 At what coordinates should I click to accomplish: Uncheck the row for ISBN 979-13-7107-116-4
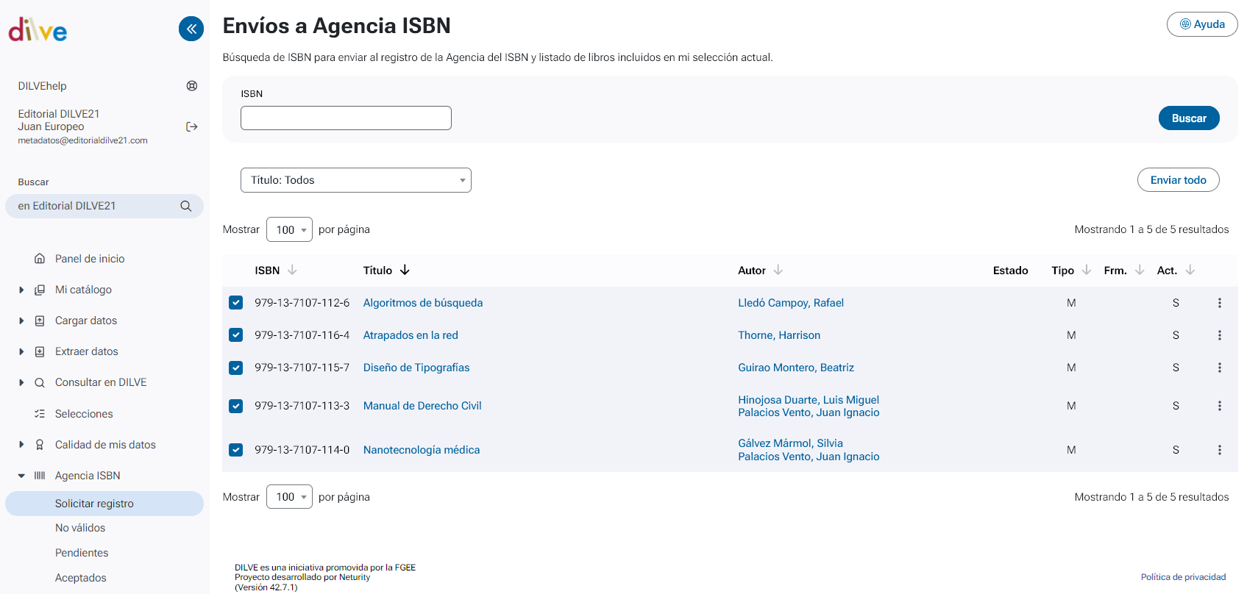(235, 335)
